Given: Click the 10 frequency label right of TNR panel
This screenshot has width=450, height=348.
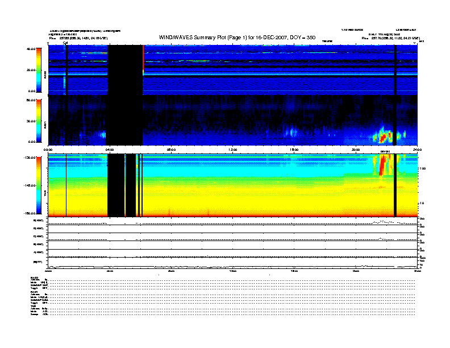Looking at the screenshot, I should click(422, 203).
